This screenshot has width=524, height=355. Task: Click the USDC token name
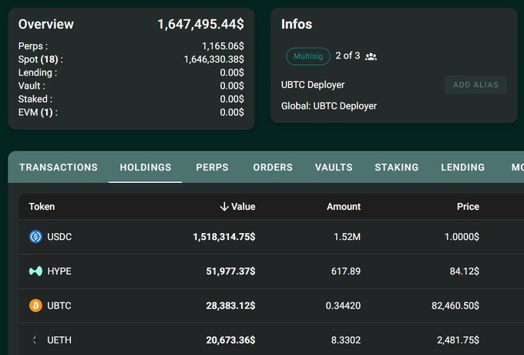click(59, 237)
